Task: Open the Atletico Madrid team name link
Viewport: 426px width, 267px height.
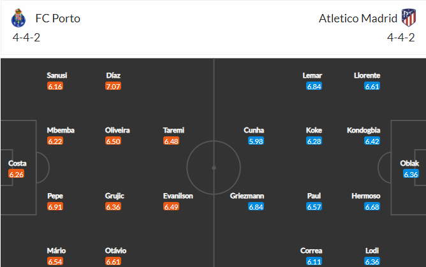Action: pyautogui.click(x=358, y=18)
